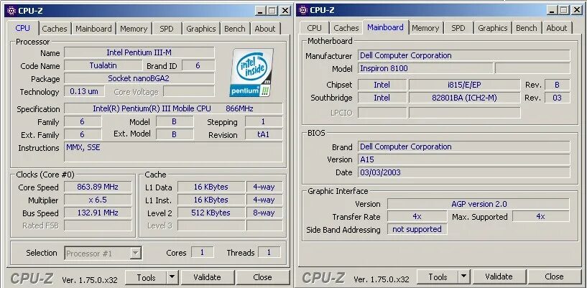The image size is (587, 288).
Task: Select CPU tab in right window
Action: pos(314,28)
